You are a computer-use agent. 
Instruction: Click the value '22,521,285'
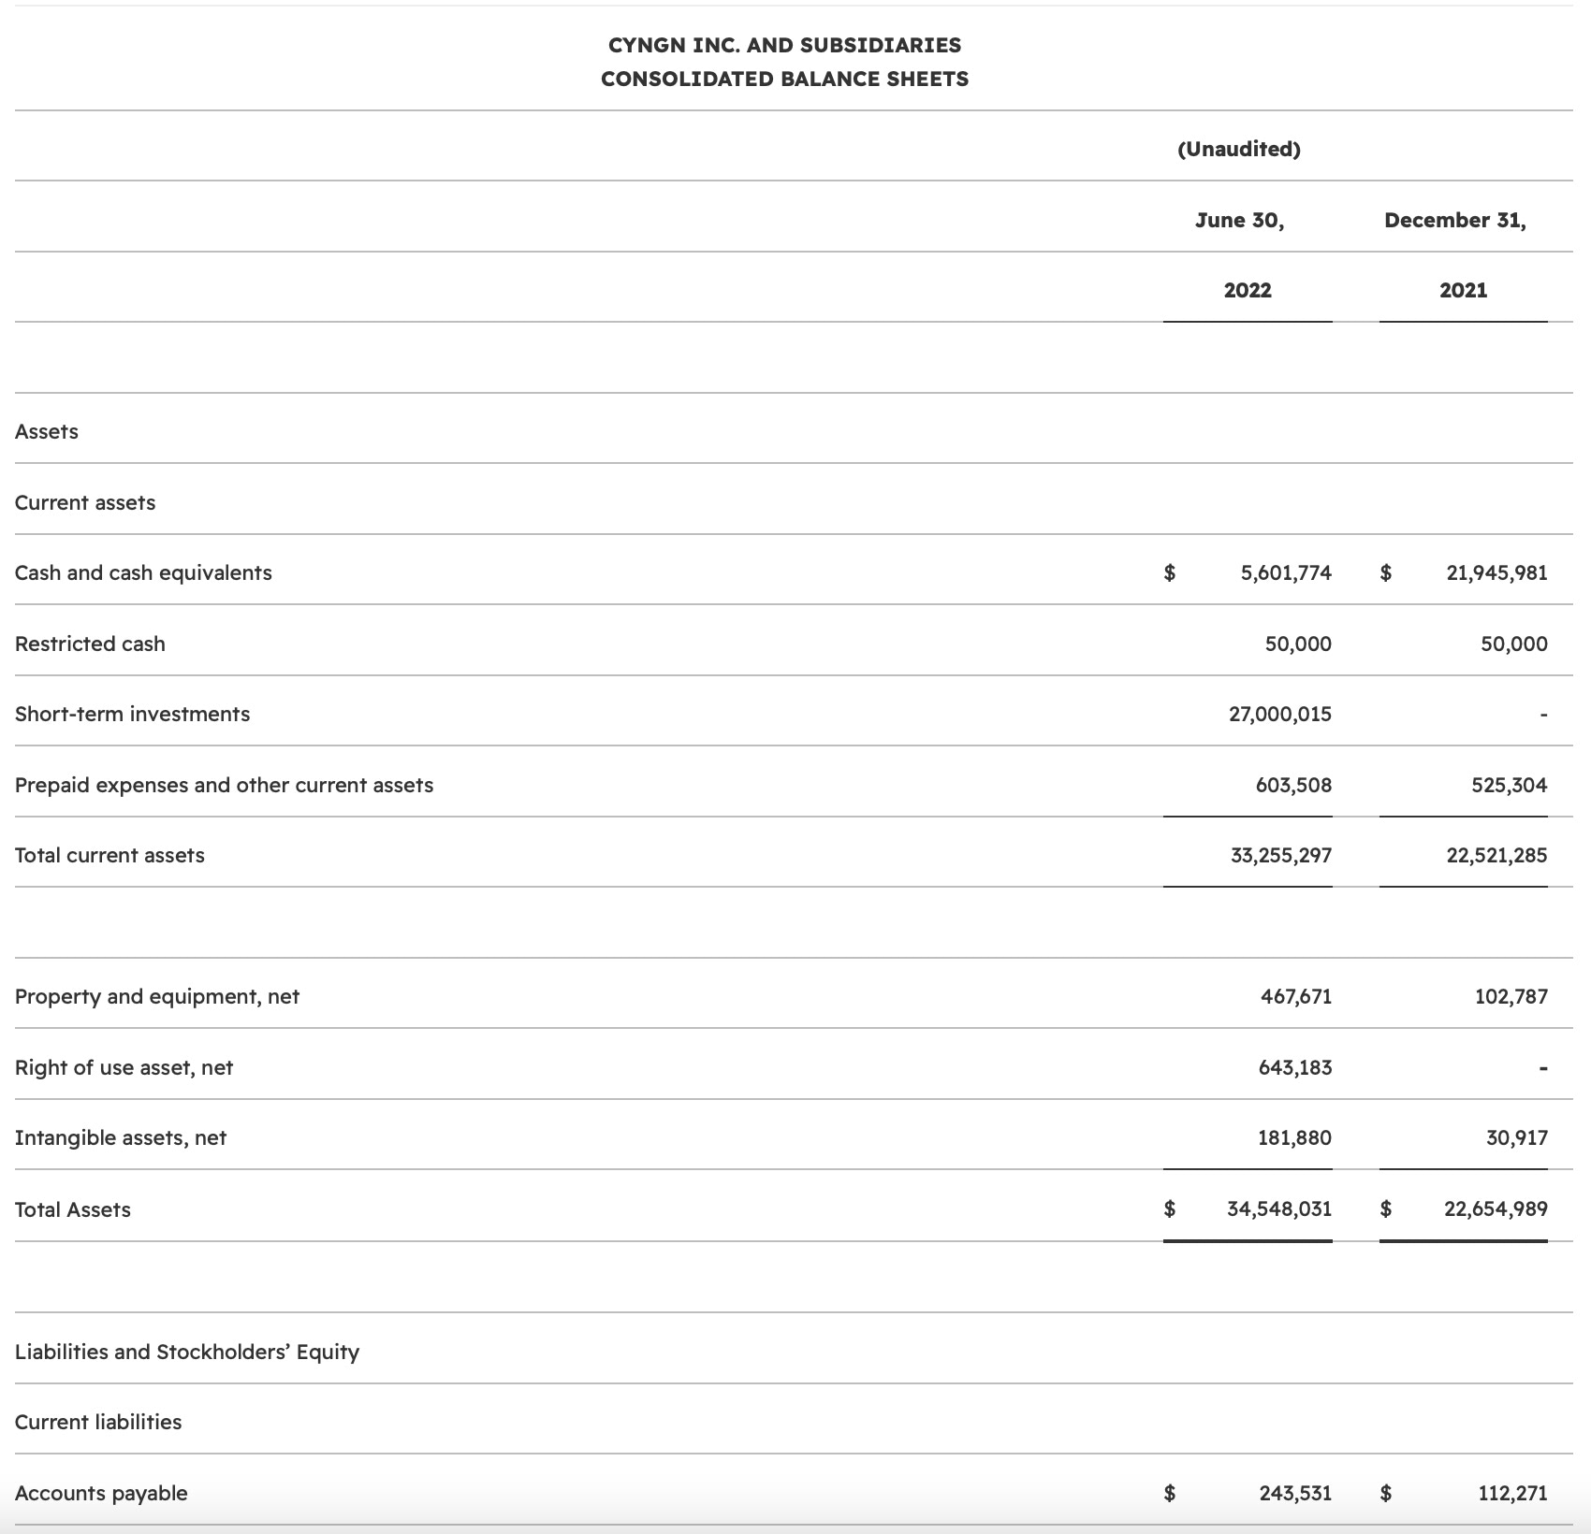[x=1496, y=855]
